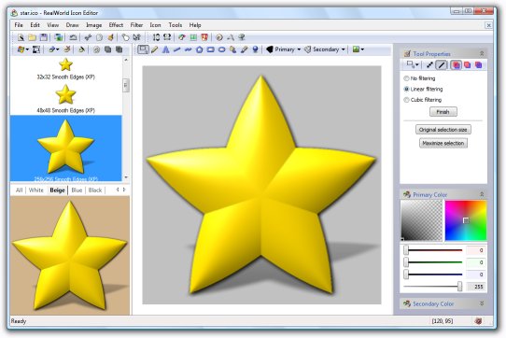
Task: Click the Open folder icon
Action: pos(32,37)
